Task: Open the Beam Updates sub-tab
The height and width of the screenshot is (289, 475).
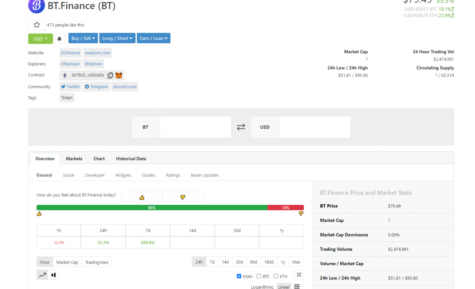Action: pos(205,175)
